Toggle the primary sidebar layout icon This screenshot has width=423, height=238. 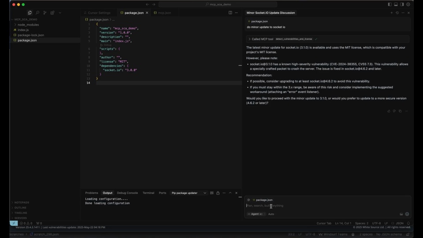[390, 4]
